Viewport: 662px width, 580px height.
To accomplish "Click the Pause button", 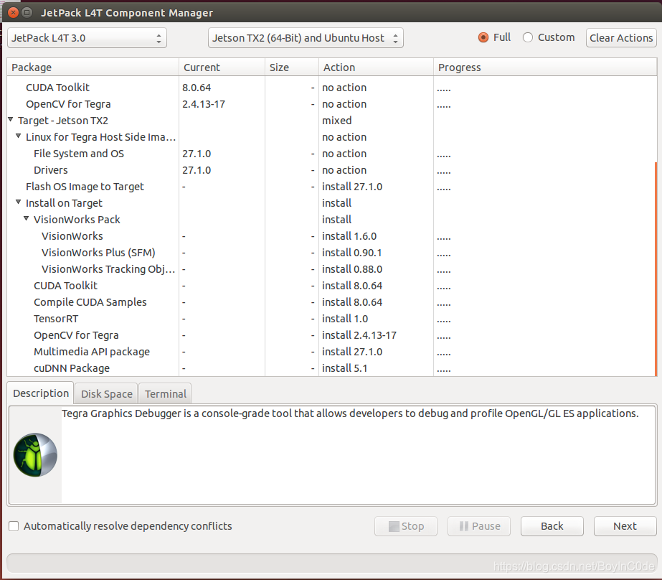I will pyautogui.click(x=479, y=526).
